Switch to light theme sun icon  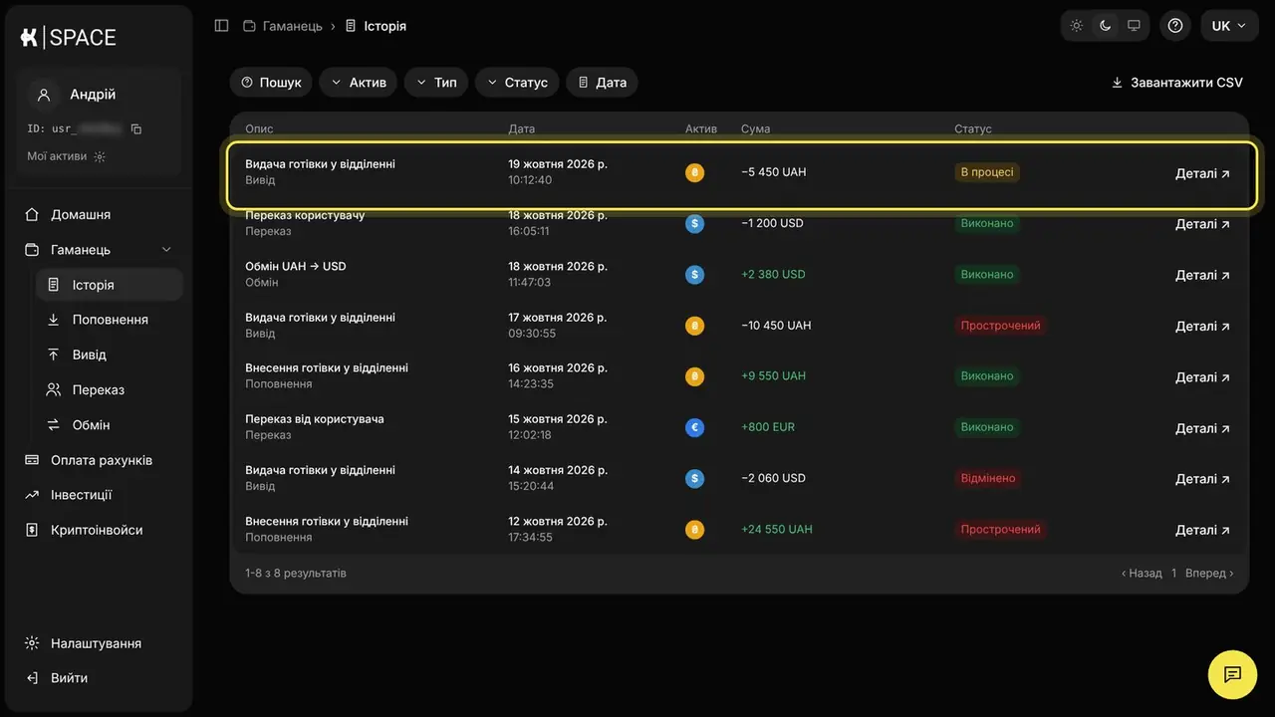(1077, 26)
